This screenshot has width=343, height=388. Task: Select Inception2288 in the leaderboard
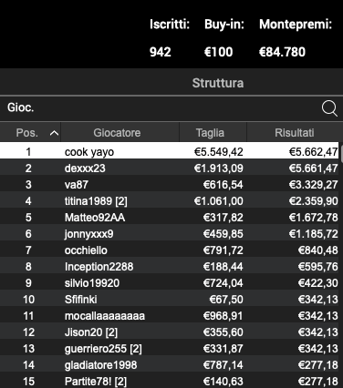tap(169, 266)
